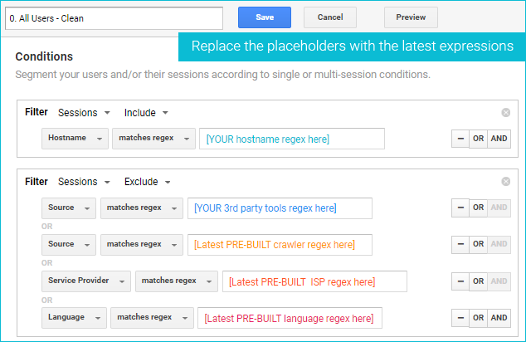Image resolution: width=526 pixels, height=342 pixels.
Task: Click the segment name field
Action: (x=114, y=18)
